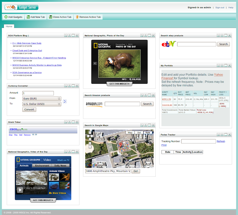Open settings of My Portfolio gadget

(218, 65)
